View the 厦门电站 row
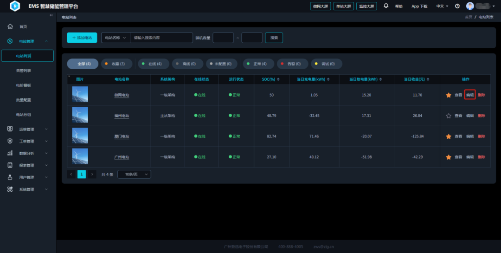 pyautogui.click(x=458, y=136)
